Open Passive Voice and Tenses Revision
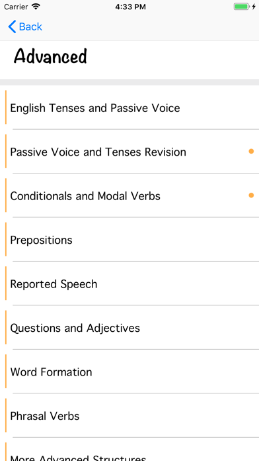 129,152
